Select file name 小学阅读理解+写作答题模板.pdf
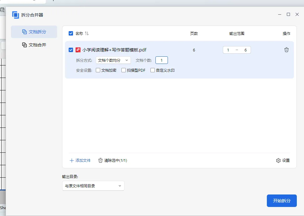The image size is (304, 216). pyautogui.click(x=114, y=50)
